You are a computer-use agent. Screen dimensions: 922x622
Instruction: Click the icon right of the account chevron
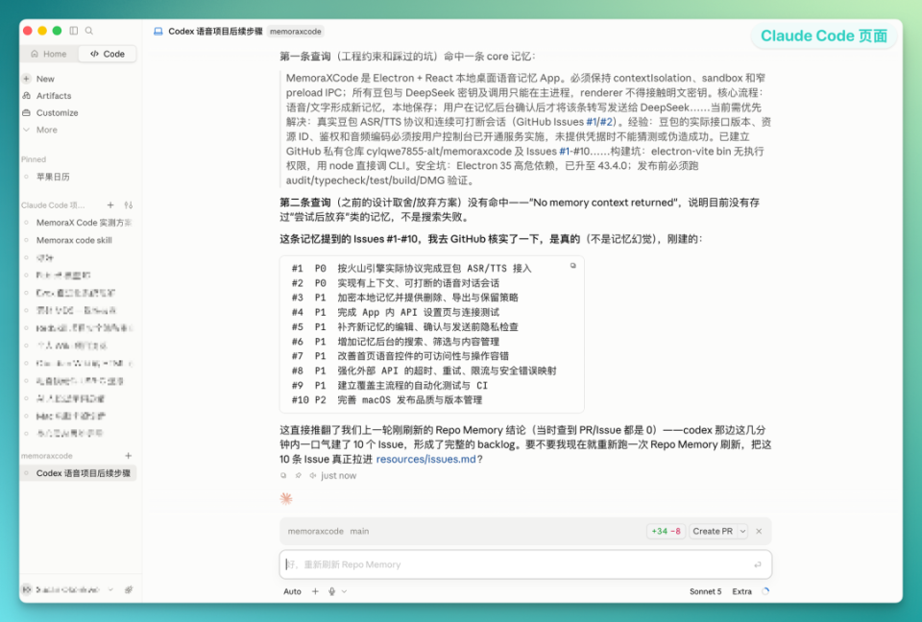128,589
